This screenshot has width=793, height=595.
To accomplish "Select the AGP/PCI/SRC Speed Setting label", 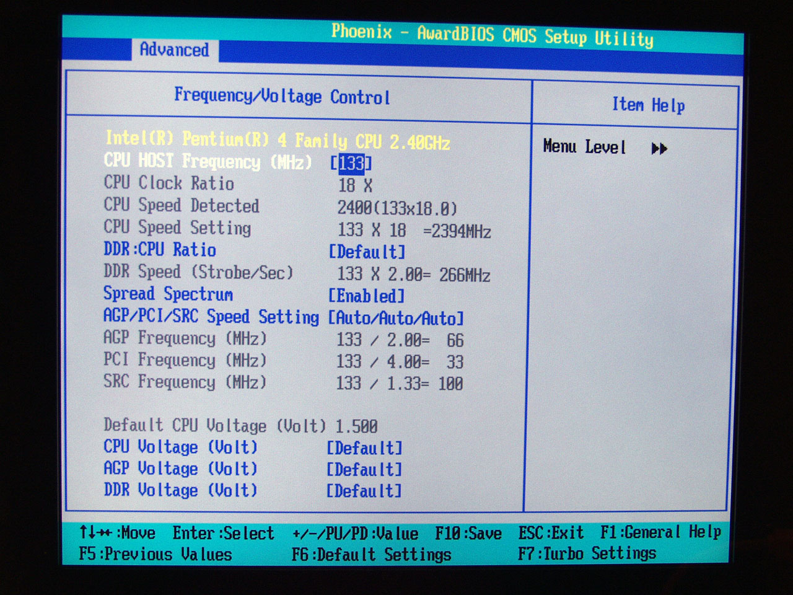I will (211, 316).
